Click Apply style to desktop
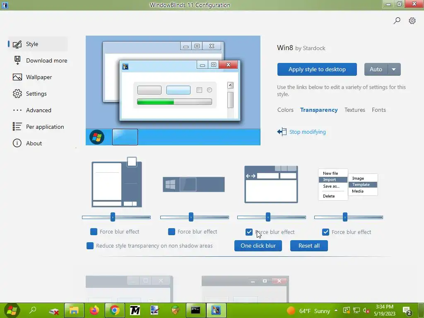424x318 pixels. pyautogui.click(x=317, y=70)
